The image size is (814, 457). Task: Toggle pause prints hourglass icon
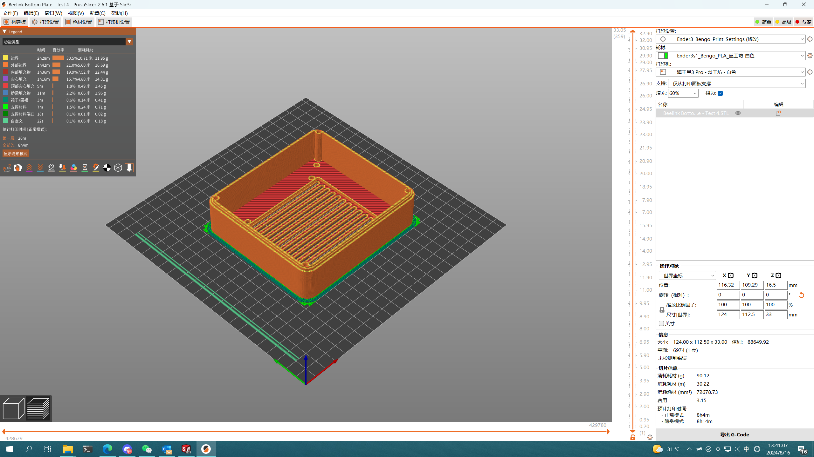tap(85, 168)
